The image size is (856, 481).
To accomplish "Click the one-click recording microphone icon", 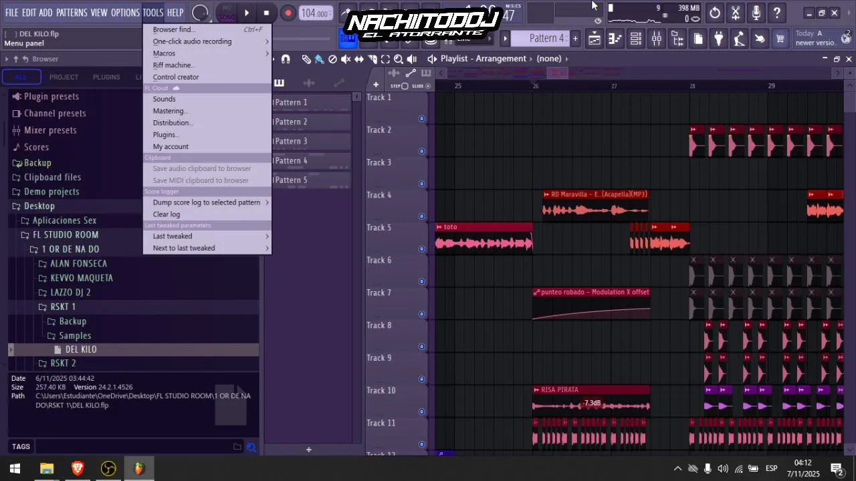I will [756, 13].
